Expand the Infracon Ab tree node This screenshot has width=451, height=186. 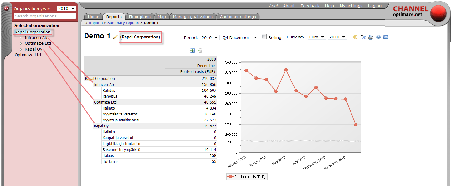pyautogui.click(x=21, y=38)
